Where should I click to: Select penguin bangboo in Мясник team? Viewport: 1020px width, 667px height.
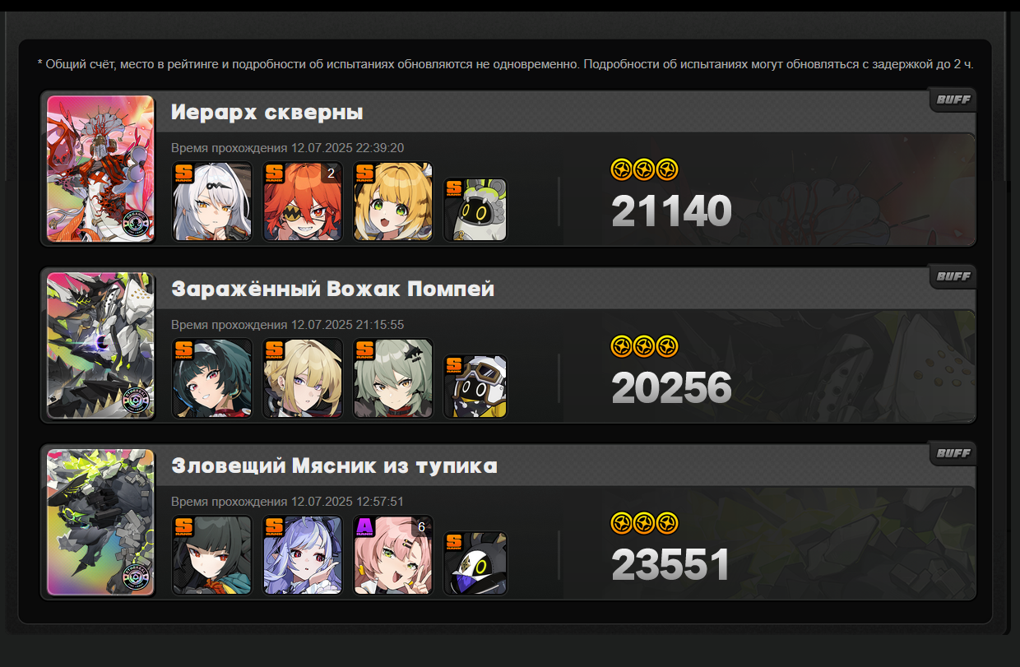click(x=475, y=564)
